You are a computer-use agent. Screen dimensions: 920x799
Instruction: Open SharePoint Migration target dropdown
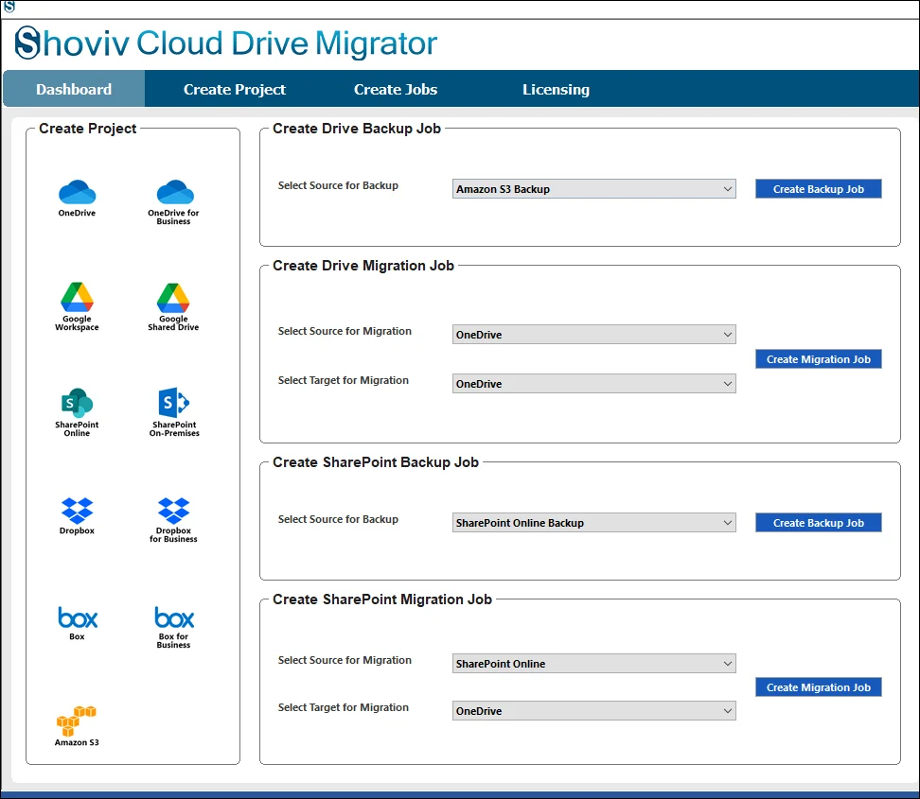click(x=593, y=711)
